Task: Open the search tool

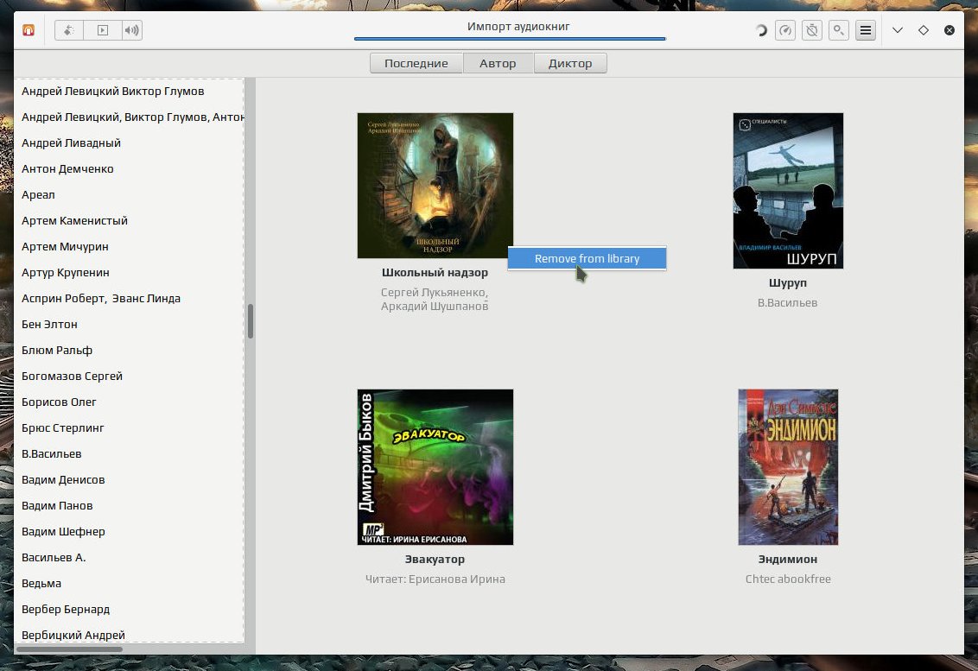Action: [x=839, y=30]
